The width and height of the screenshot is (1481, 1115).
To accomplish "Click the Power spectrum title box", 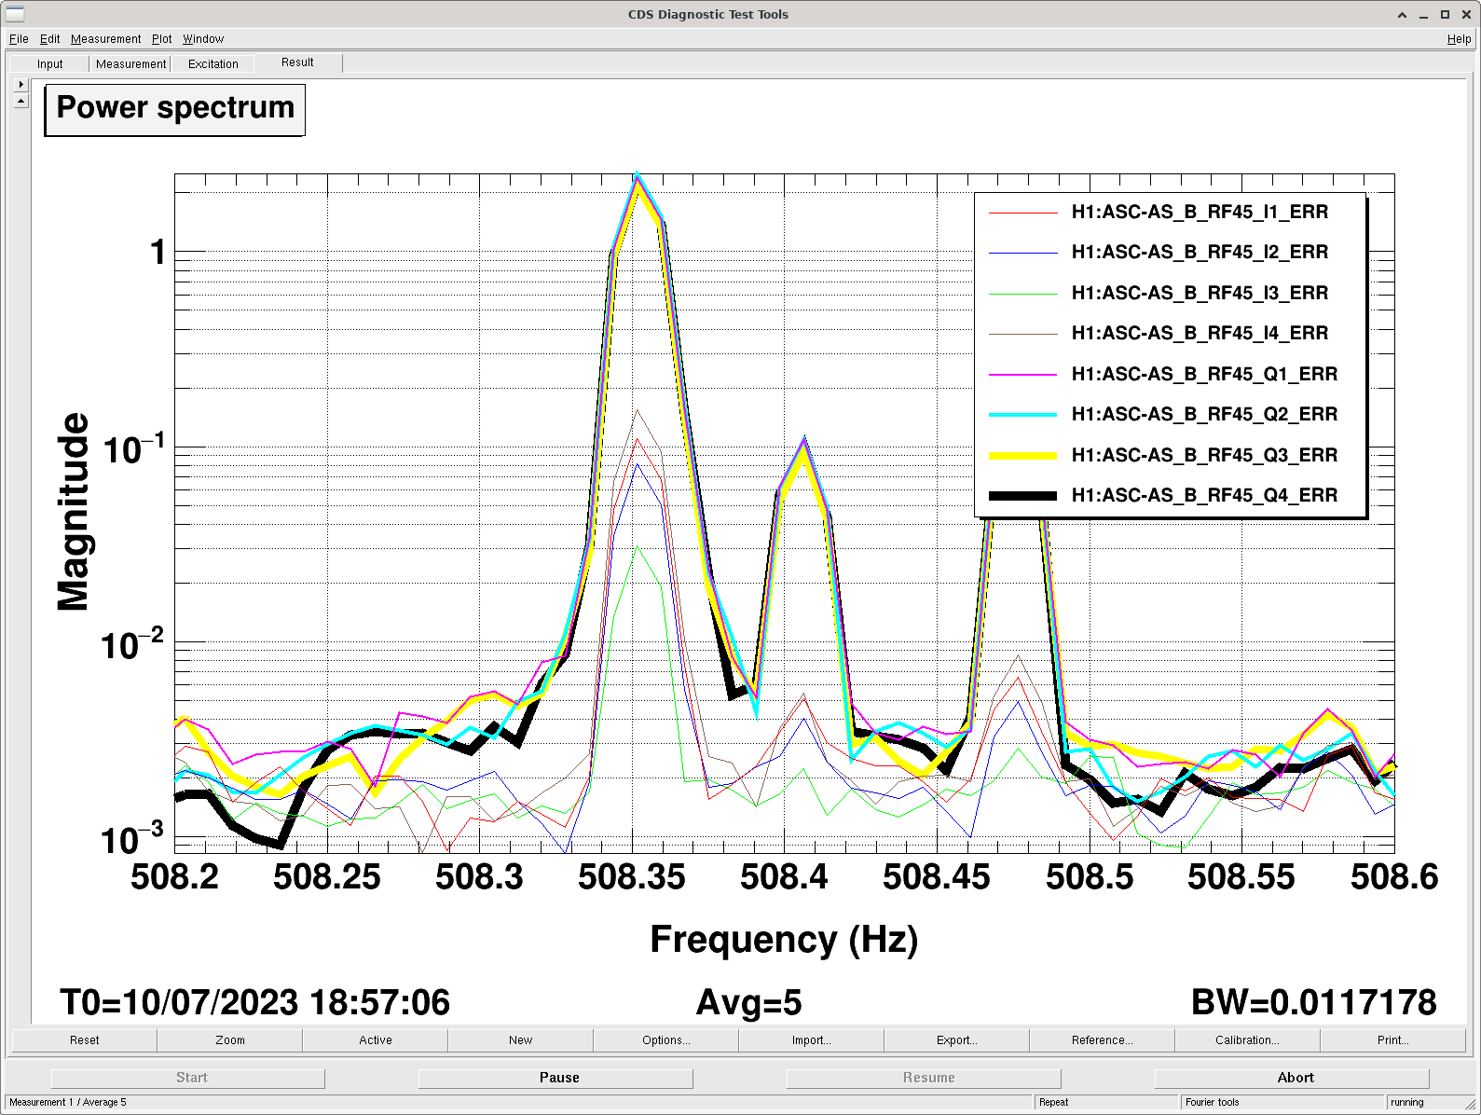I will pyautogui.click(x=175, y=109).
